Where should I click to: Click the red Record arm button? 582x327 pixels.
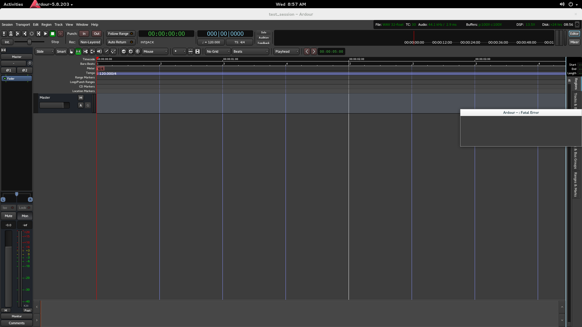[60, 34]
